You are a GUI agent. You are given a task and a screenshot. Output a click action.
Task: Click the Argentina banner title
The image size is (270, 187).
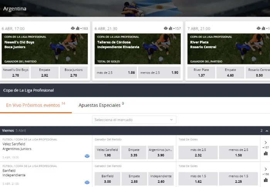coord(15,8)
